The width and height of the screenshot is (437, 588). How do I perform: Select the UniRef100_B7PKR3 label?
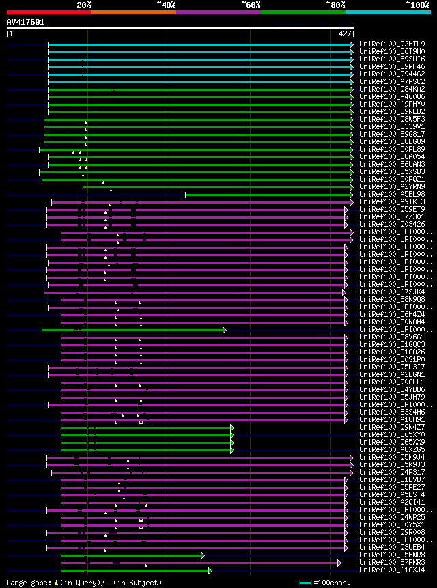coord(392,562)
